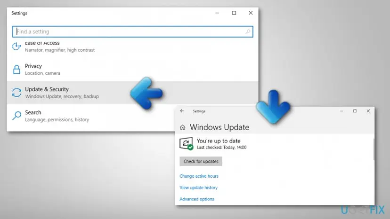Minimize the Windows Update window

(x=342, y=111)
